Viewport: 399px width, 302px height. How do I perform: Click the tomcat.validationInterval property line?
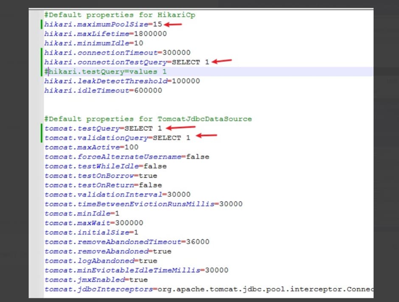click(x=117, y=195)
